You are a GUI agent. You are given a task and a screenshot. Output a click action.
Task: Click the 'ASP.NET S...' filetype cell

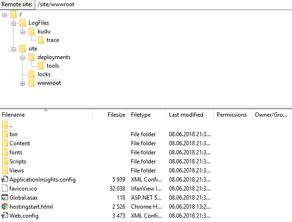(x=146, y=198)
